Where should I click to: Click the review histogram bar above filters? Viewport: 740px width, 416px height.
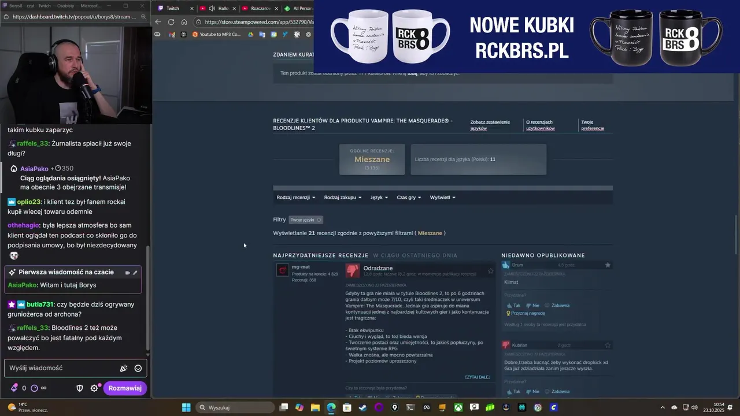tap(443, 188)
